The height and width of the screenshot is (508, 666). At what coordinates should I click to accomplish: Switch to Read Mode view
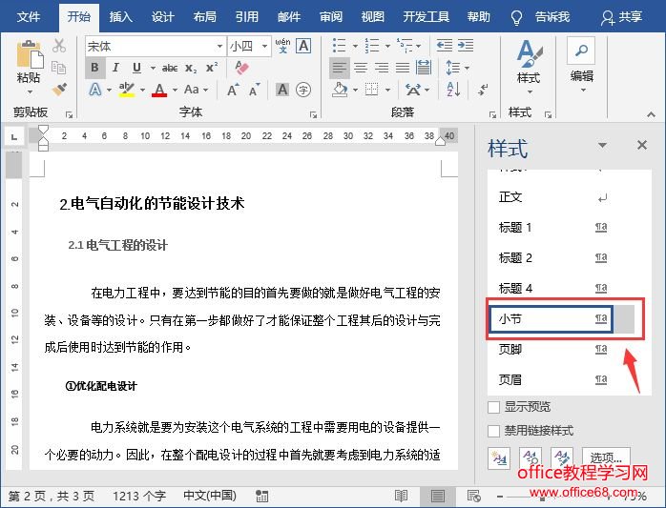401,496
